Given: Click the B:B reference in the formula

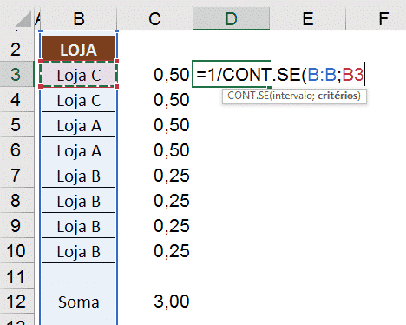Looking at the screenshot, I should coord(322,74).
